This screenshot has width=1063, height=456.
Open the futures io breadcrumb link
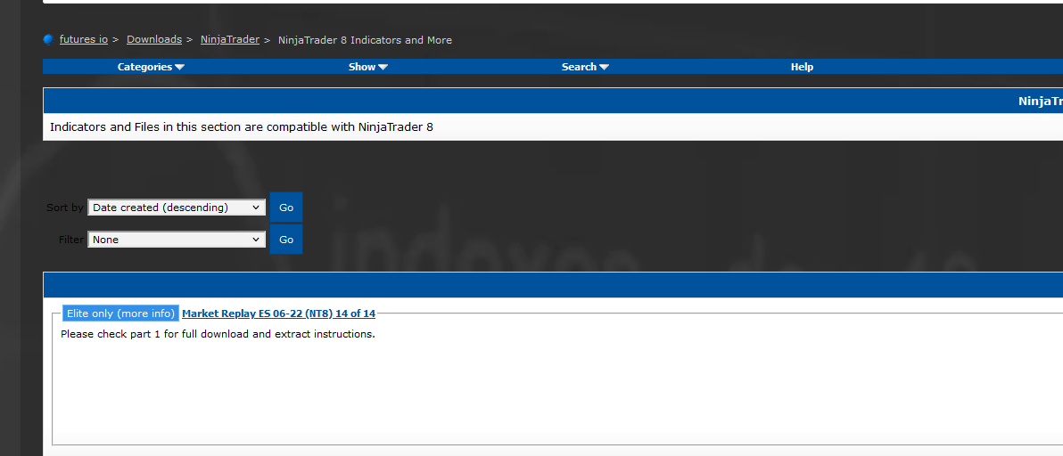coord(84,40)
